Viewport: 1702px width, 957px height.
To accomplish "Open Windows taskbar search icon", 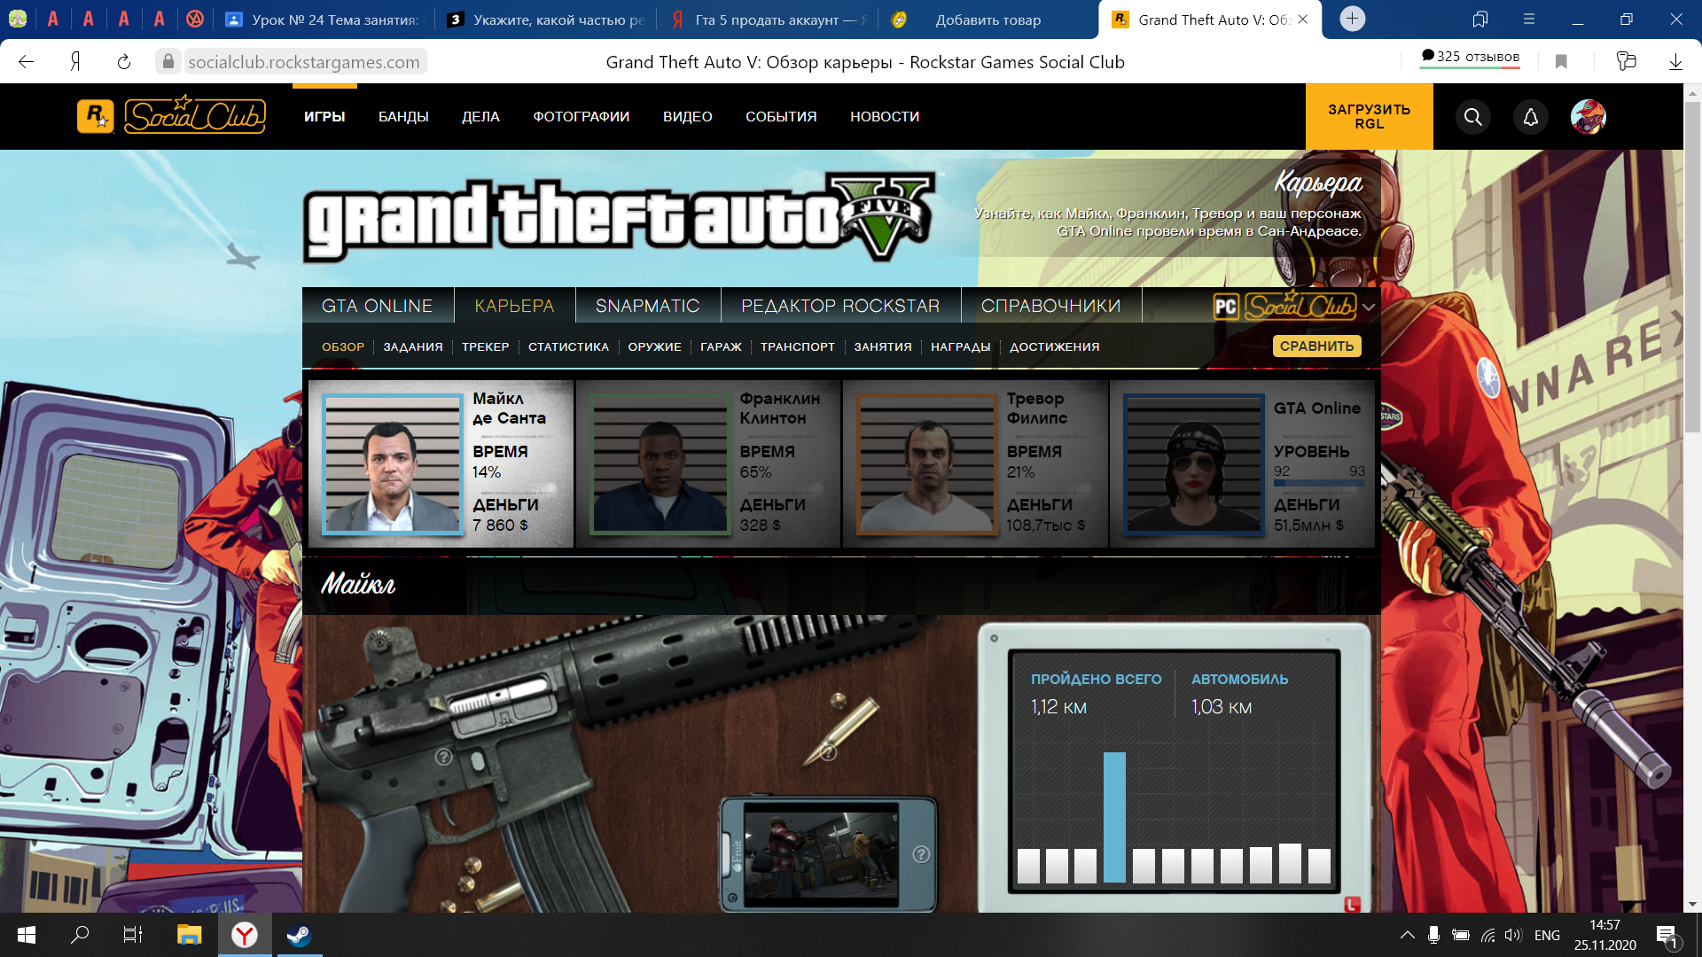I will click(80, 935).
